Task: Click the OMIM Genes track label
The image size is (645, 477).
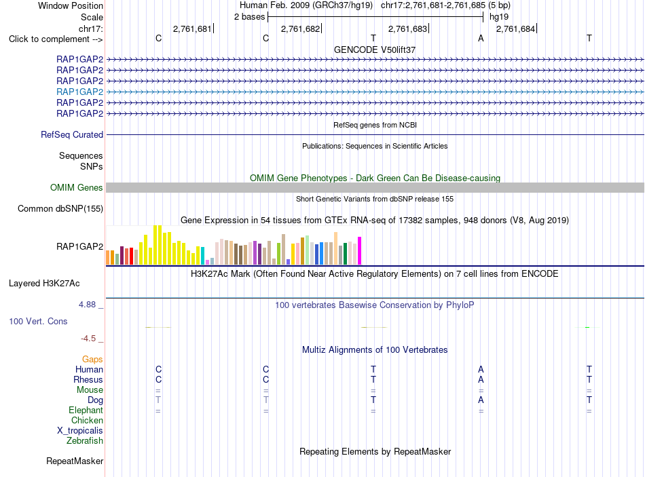Action: pos(77,187)
